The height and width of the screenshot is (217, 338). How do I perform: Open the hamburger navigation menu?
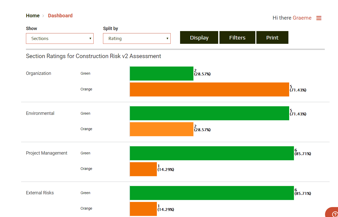coord(319,18)
